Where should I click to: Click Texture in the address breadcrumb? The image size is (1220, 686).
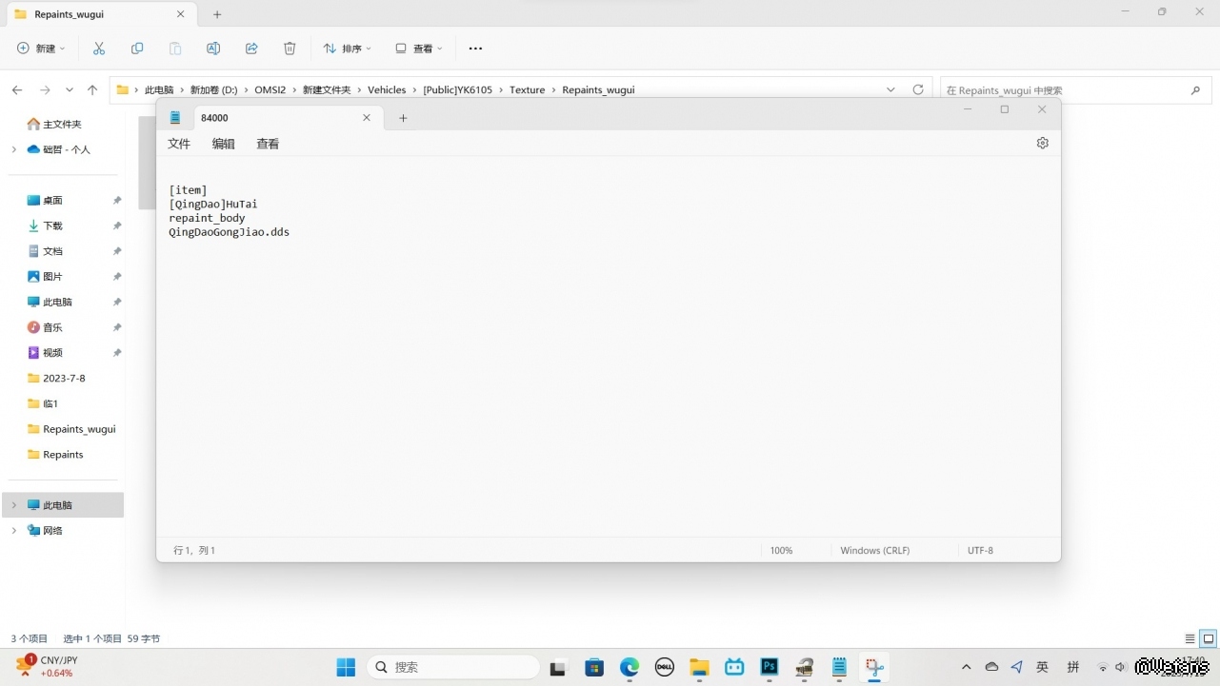coord(527,89)
